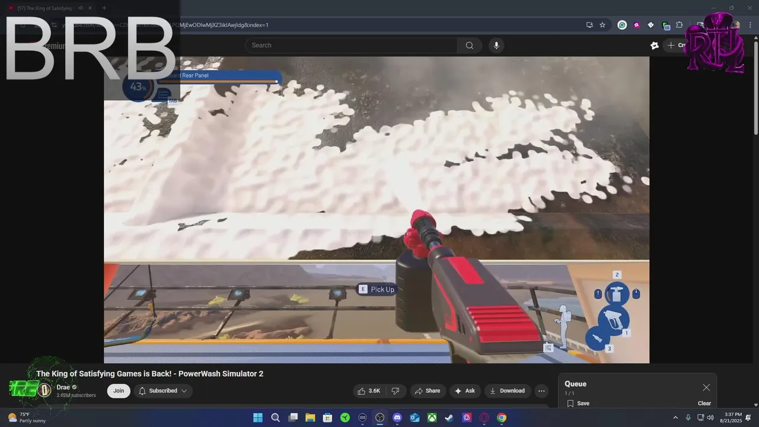The image size is (759, 427).
Task: Clear the queue
Action: pos(704,403)
